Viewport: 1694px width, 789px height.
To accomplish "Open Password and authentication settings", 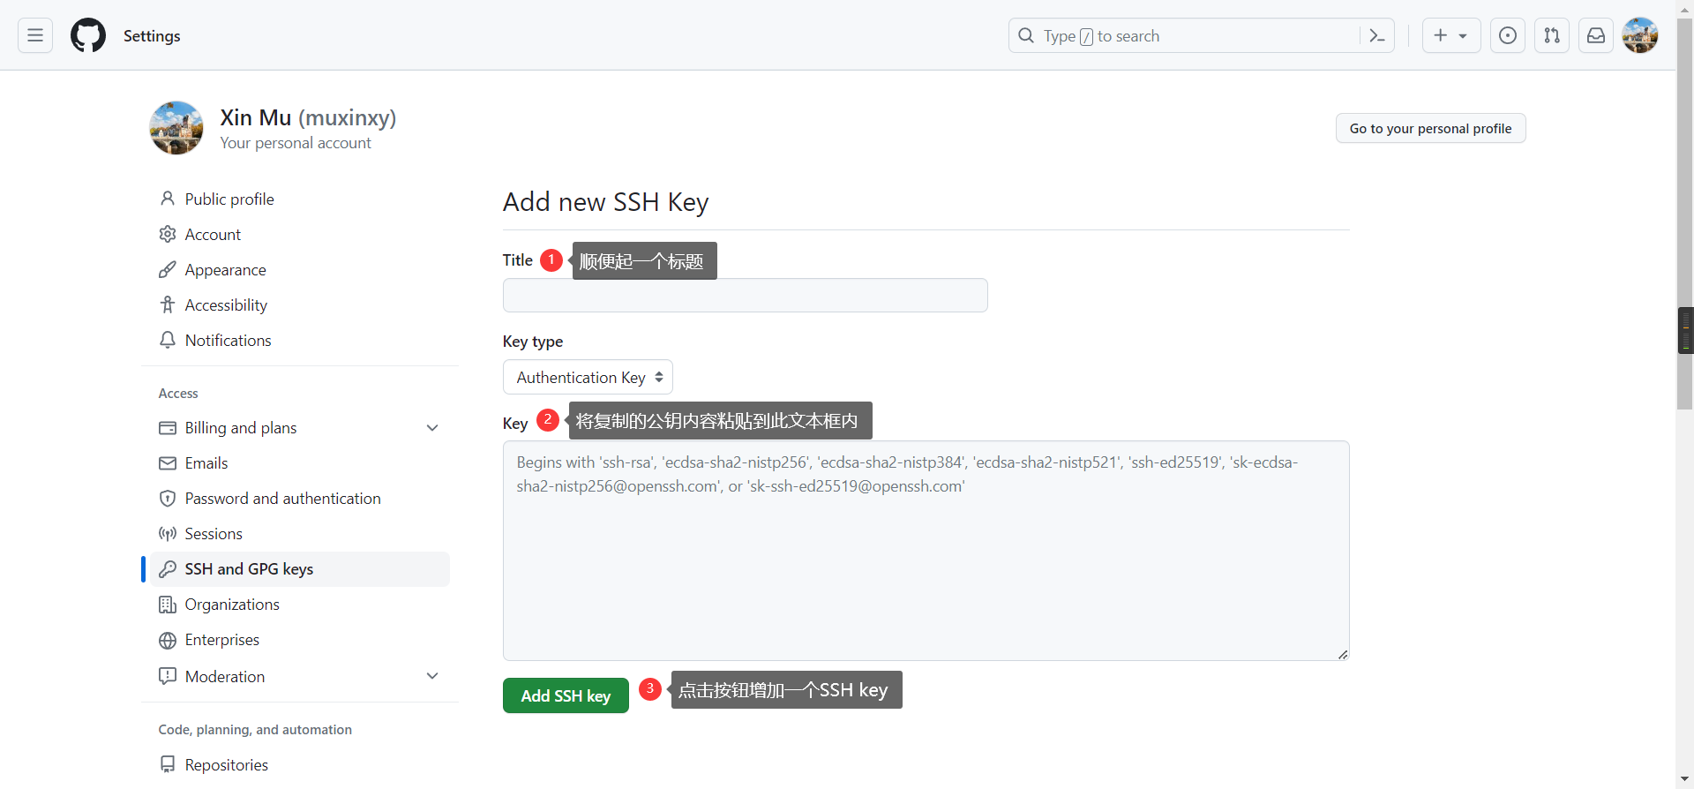I will tap(282, 499).
